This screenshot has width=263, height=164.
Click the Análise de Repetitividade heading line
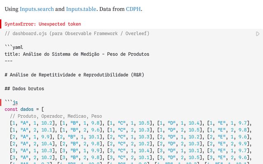tap(74, 75)
